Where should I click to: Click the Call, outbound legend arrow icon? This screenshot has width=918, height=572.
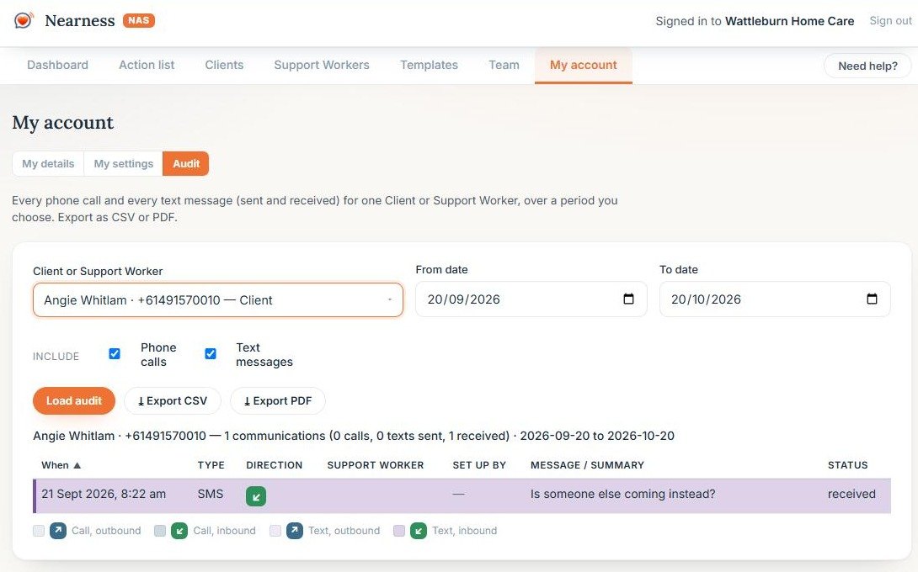pos(58,531)
